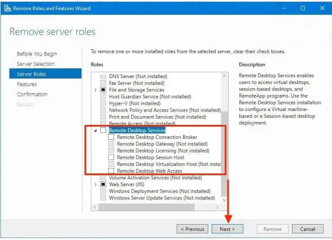
Task: Select the Remote Desktop Session Host row
Action: pyautogui.click(x=151, y=157)
